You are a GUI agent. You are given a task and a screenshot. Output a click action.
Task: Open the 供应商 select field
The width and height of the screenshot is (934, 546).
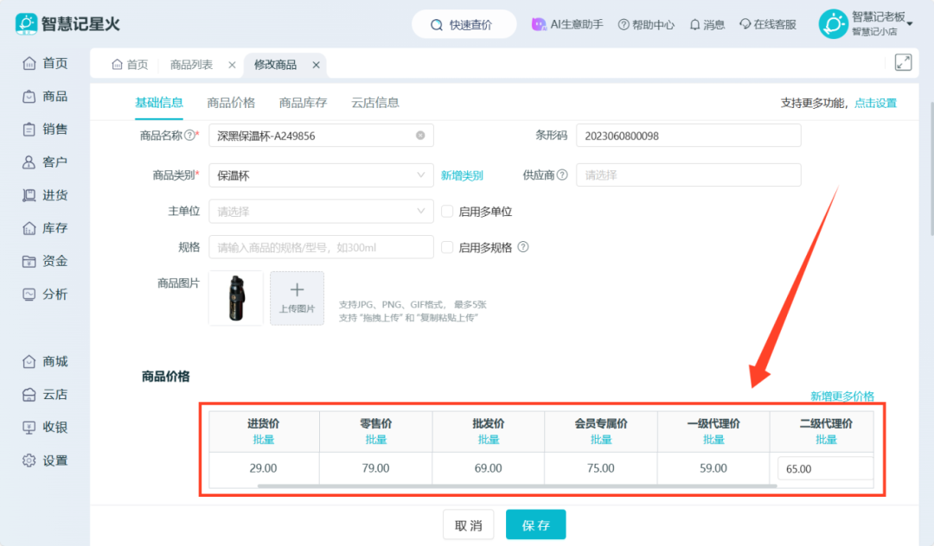[688, 175]
